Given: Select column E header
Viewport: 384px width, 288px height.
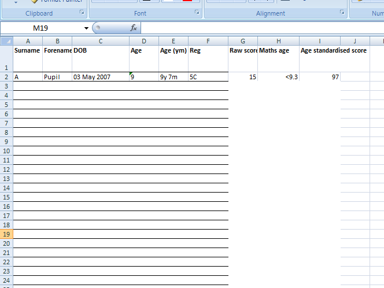Looking at the screenshot, I should coord(173,41).
